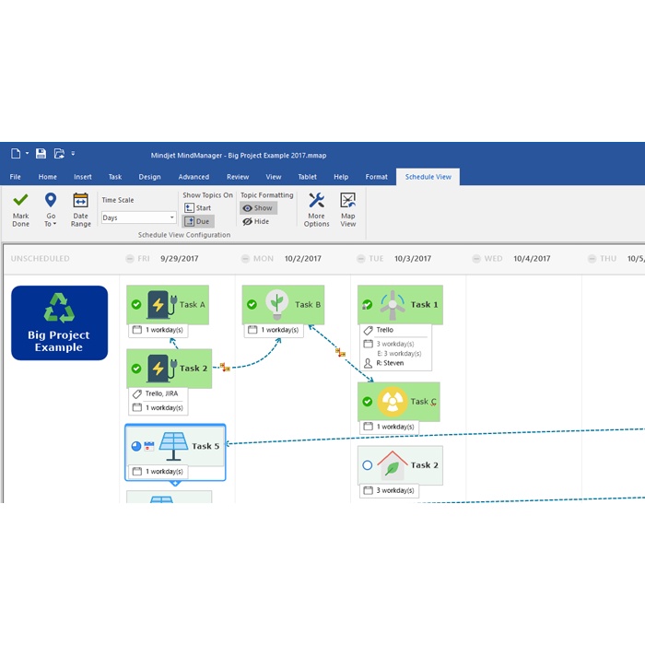Click the empty circle progress marker on house Task 2

coord(368,465)
